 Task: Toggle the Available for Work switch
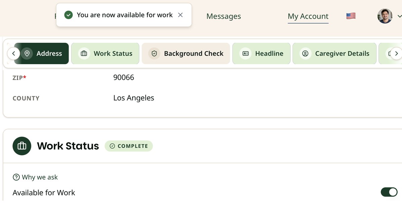[389, 192]
